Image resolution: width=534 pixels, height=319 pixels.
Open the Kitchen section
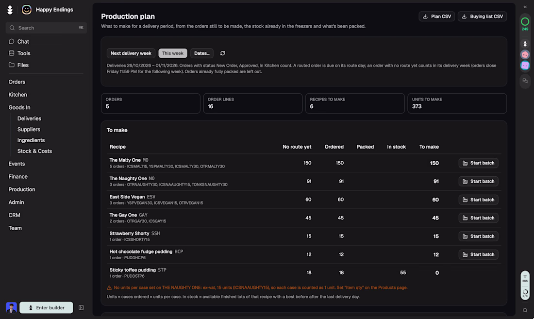[17, 95]
